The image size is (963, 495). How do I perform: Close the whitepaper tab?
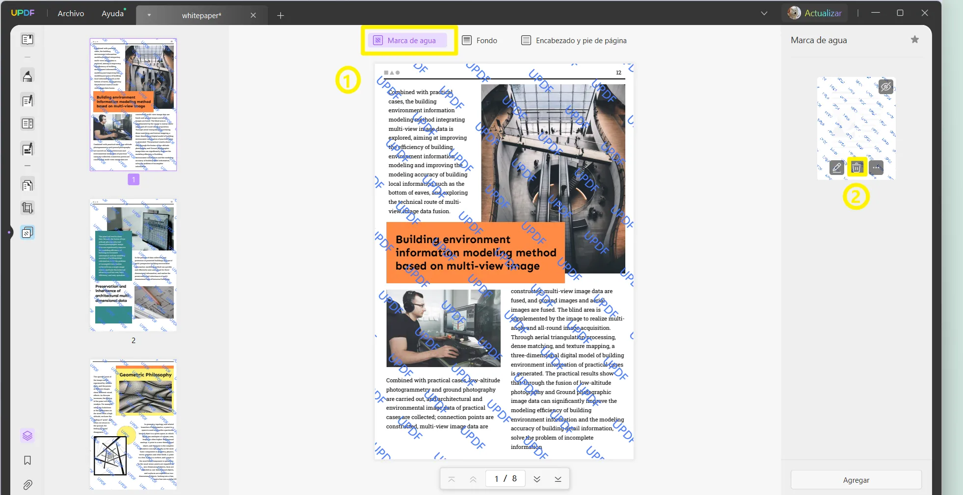[253, 15]
